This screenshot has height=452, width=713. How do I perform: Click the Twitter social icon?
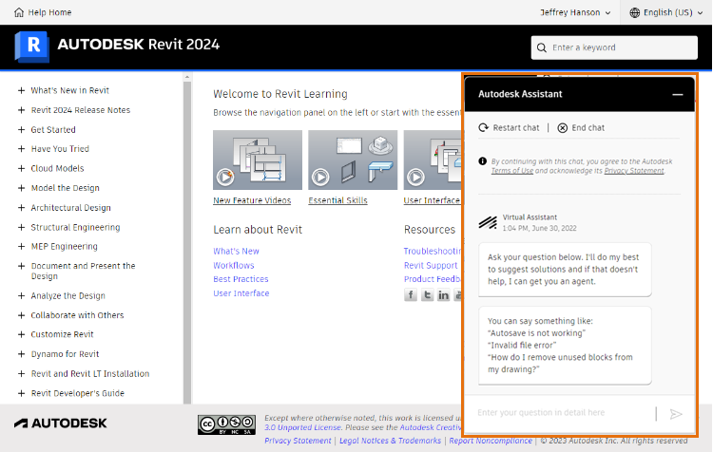point(427,294)
